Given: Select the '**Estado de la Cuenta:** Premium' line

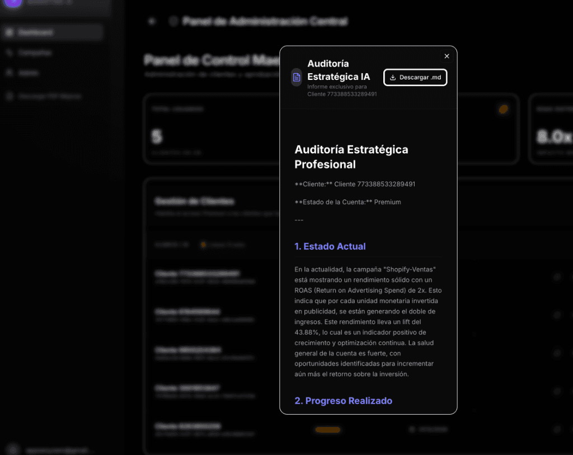Looking at the screenshot, I should [x=347, y=202].
